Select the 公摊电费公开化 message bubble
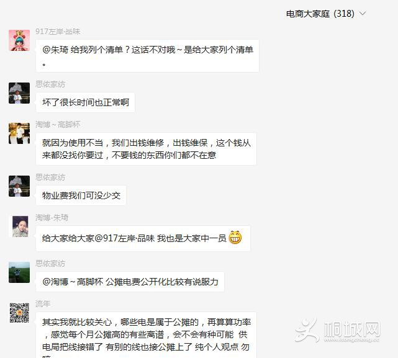This screenshot has height=358, width=398. pos(130,282)
